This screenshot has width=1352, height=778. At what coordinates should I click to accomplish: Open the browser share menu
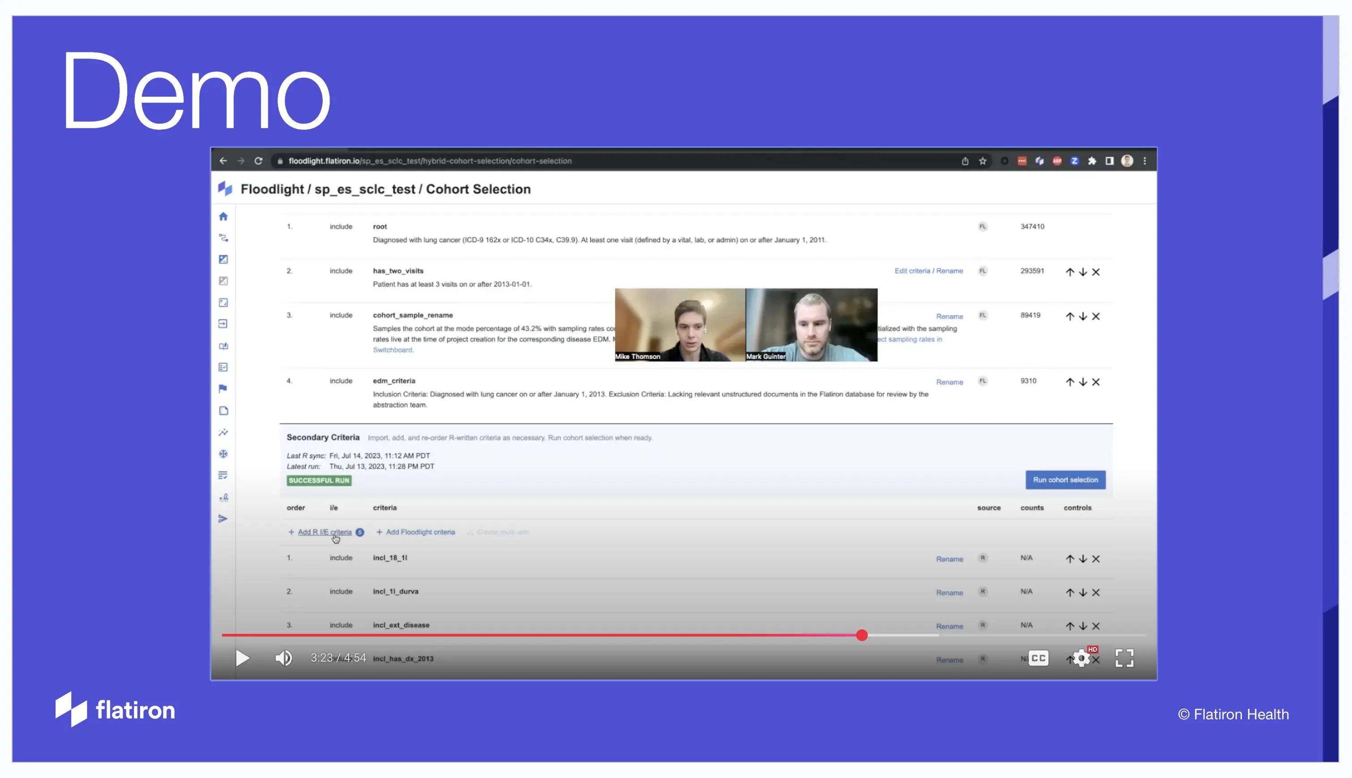[x=965, y=160]
